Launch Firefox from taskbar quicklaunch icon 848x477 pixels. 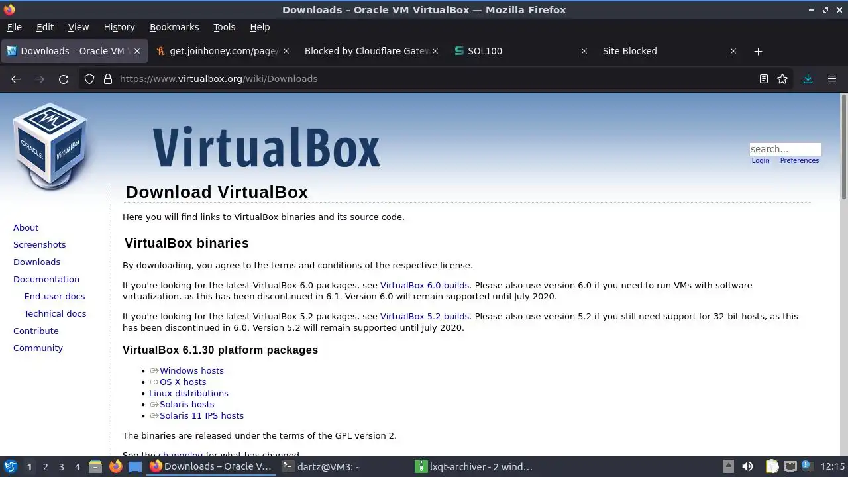[116, 466]
